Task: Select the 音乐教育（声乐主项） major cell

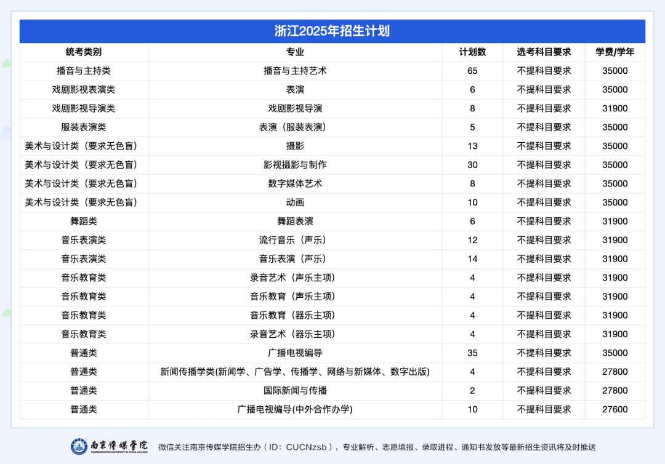Action: click(295, 297)
